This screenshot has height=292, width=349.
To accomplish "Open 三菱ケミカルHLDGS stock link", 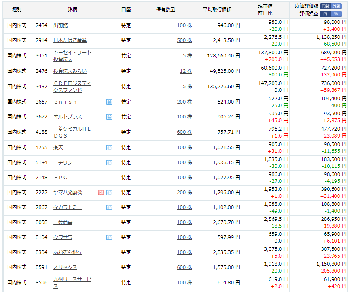I will click(72, 132).
